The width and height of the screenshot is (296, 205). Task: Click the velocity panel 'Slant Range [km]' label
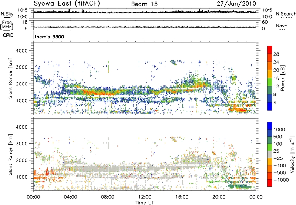[10, 155]
